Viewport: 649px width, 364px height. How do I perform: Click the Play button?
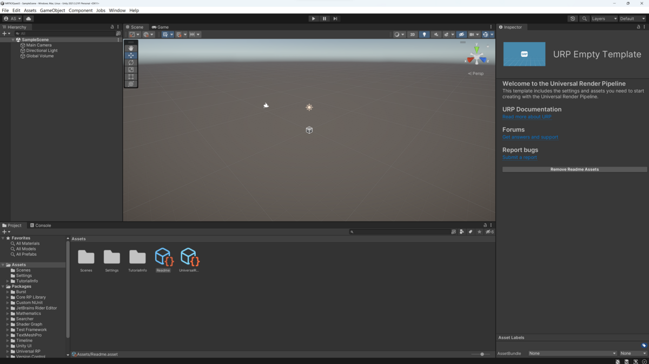(313, 18)
